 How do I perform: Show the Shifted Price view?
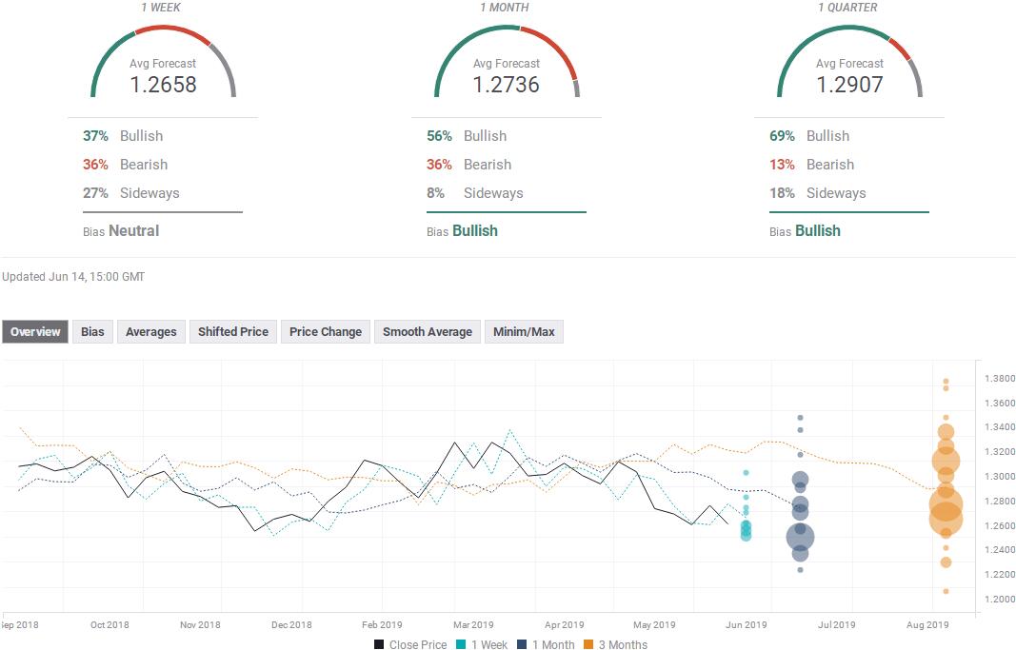(x=232, y=331)
